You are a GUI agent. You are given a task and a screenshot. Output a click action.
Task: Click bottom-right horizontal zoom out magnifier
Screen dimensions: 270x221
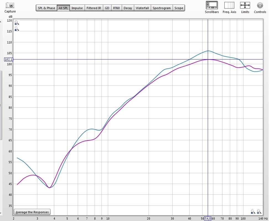pyautogui.click(x=253, y=212)
